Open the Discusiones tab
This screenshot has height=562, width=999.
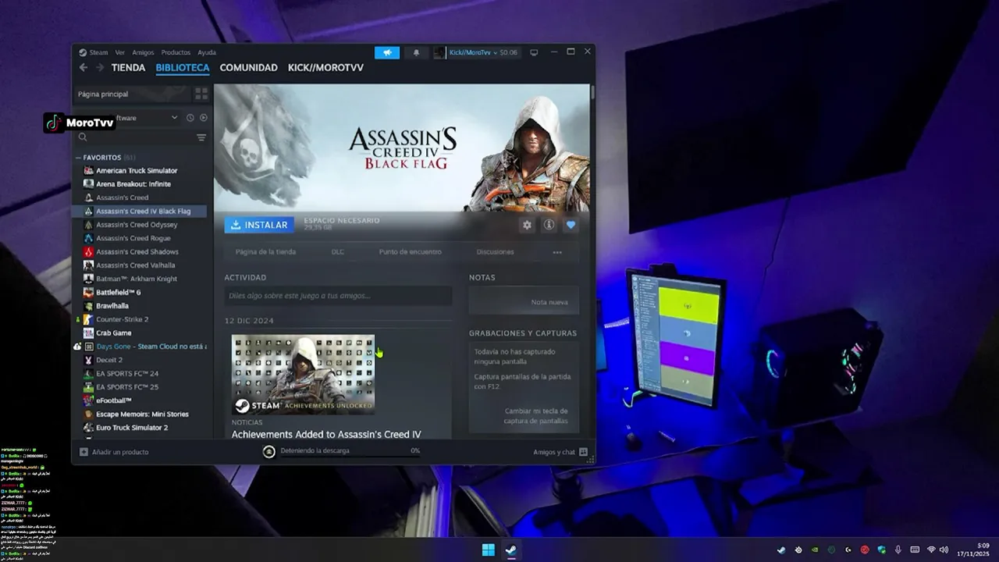496,252
